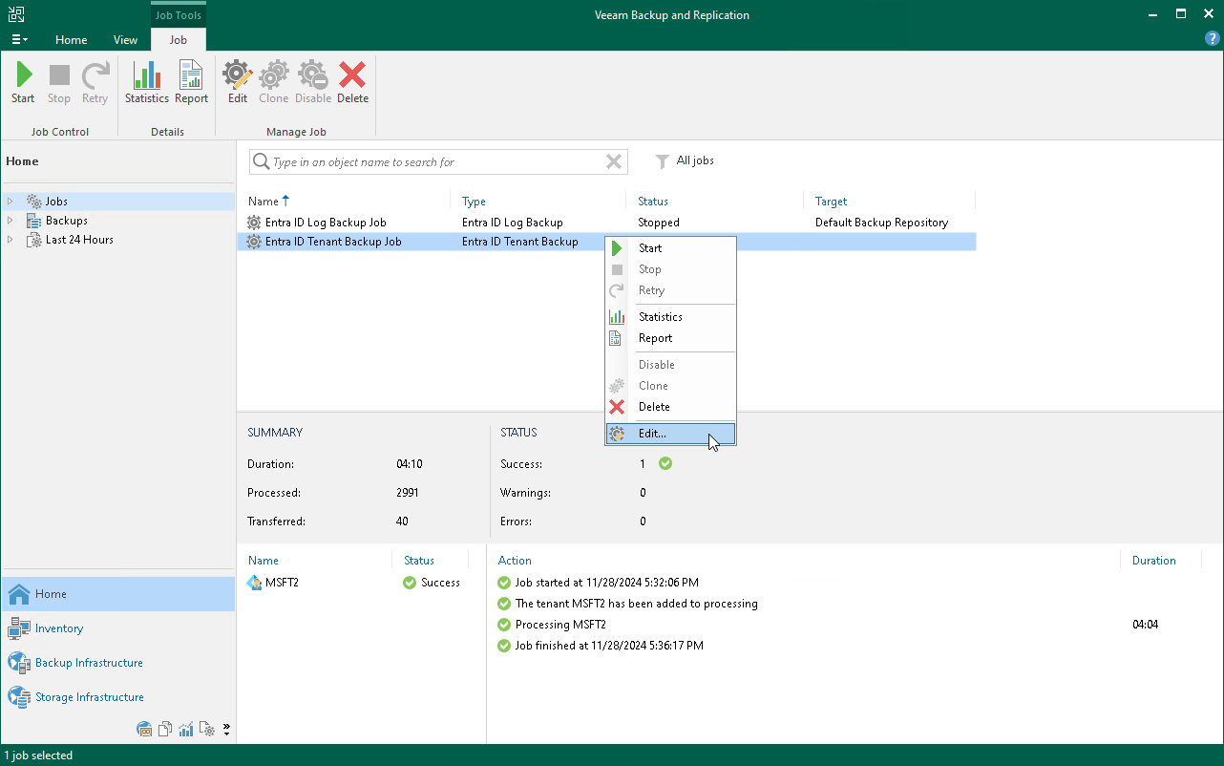Click the Last 24 Hours icon in the tree

[x=33, y=240]
